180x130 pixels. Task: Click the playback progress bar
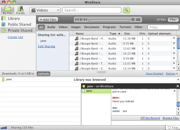click(109, 20)
